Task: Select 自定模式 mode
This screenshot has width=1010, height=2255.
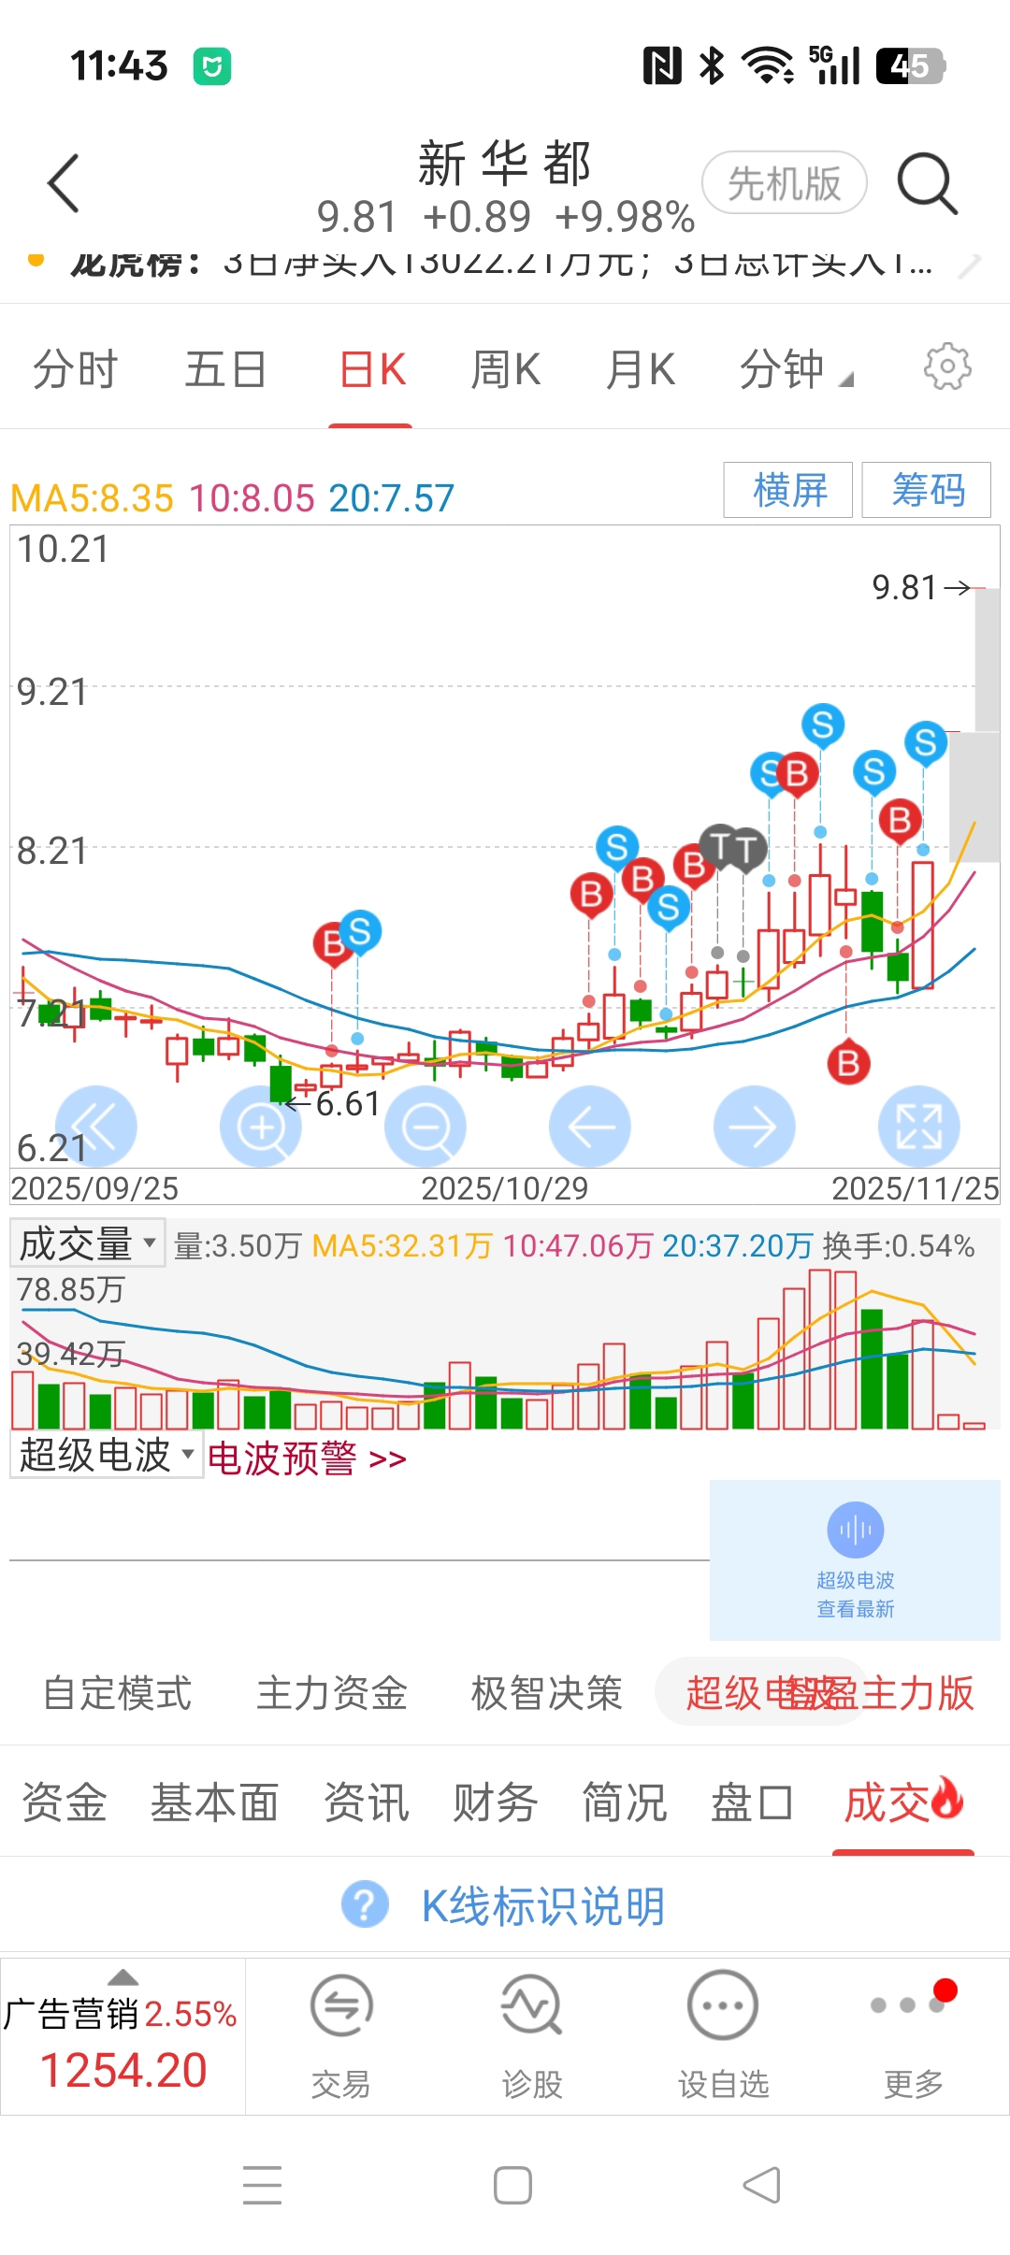Action: click(118, 1693)
